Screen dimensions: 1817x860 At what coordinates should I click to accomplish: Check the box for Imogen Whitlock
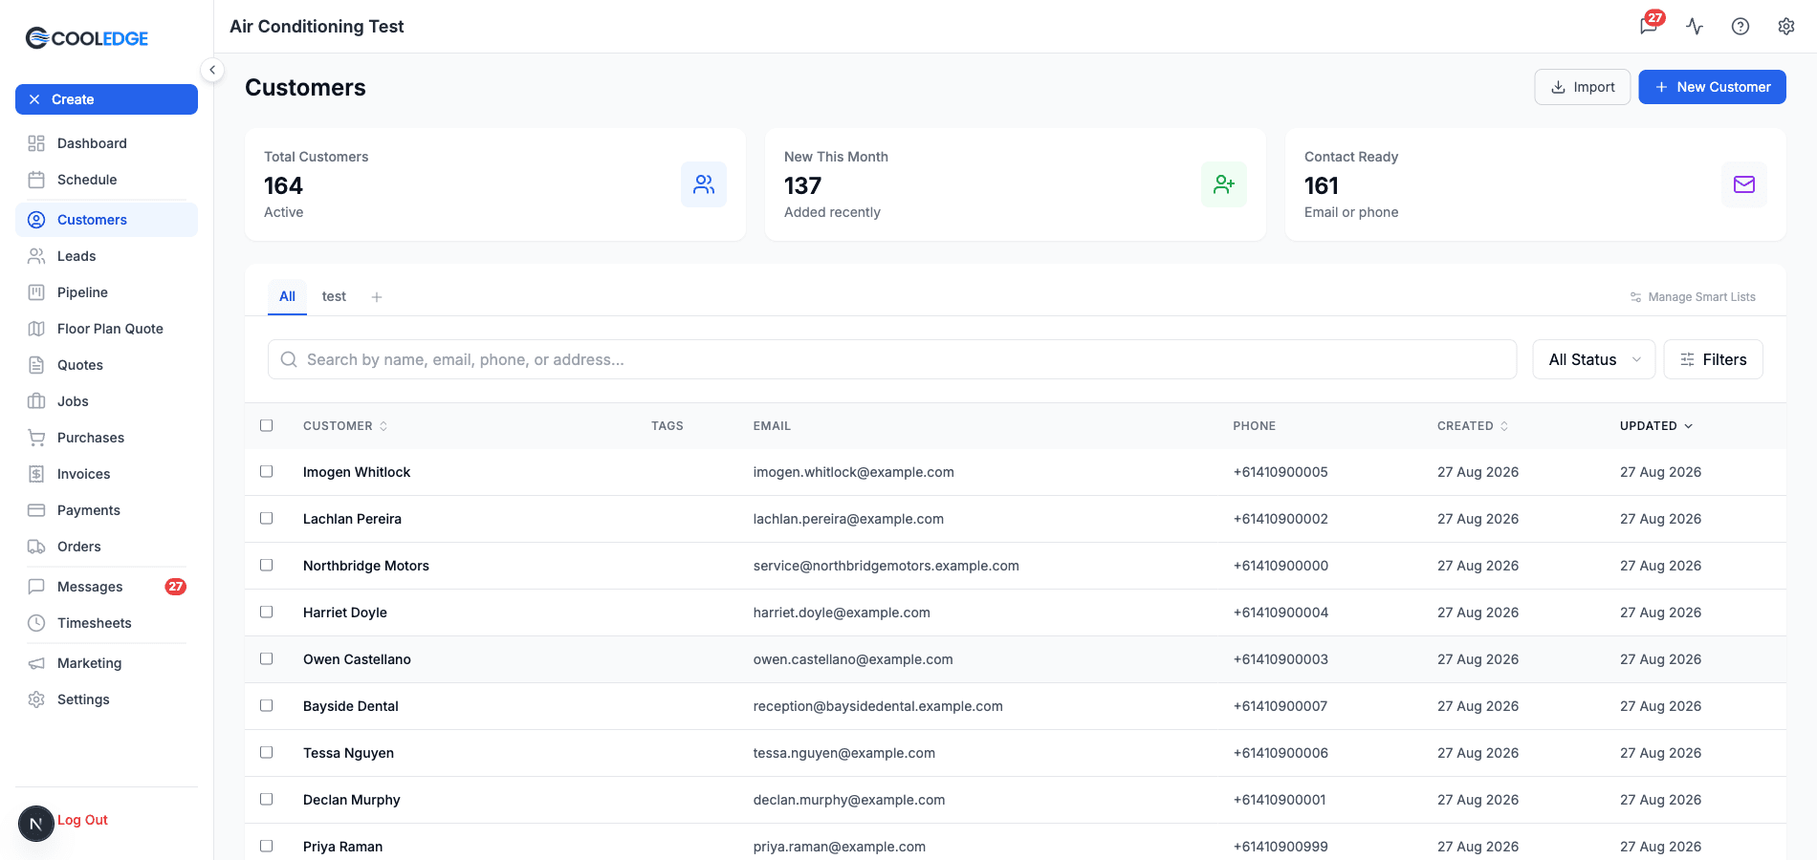coord(267,471)
